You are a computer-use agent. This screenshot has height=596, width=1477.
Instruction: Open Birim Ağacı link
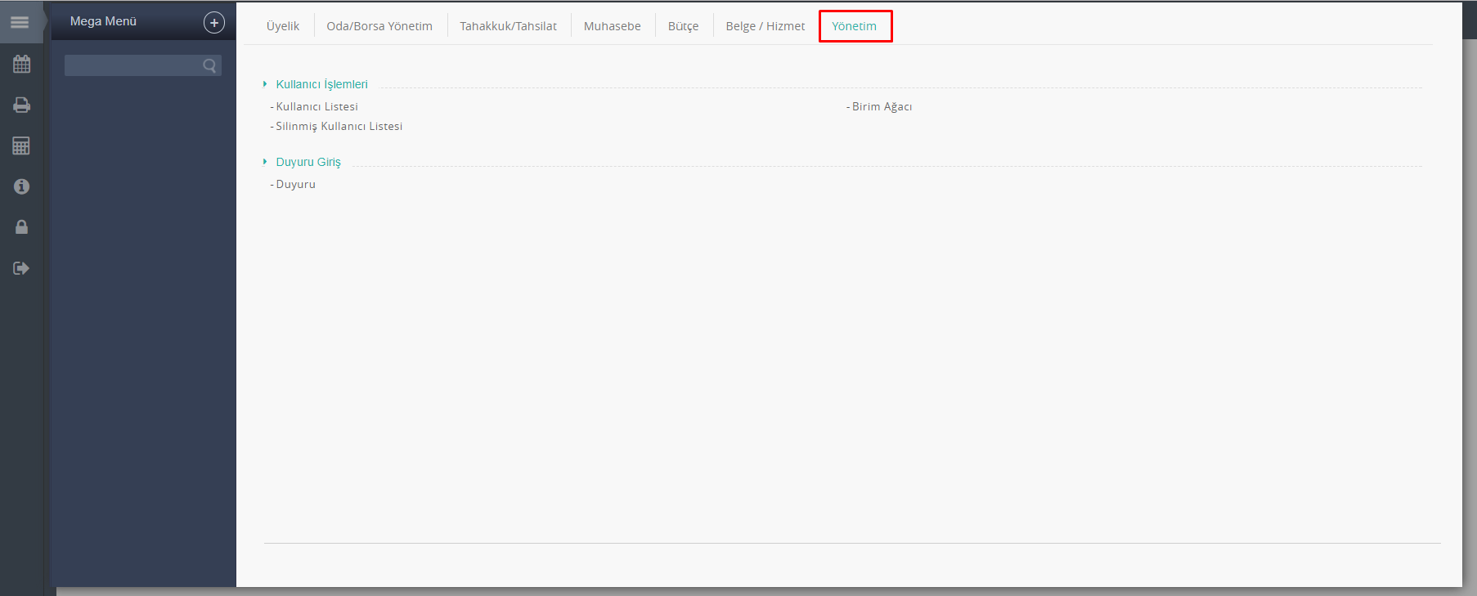[x=882, y=106]
